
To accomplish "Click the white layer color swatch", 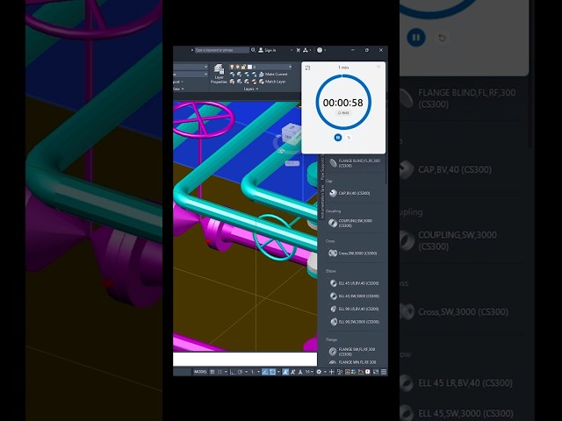I will tap(249, 67).
